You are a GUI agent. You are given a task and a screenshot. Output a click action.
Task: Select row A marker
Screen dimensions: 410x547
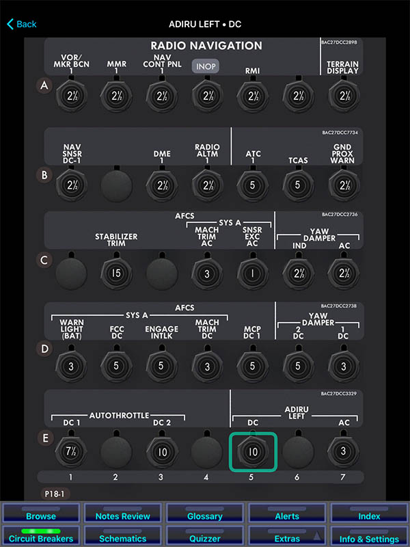(44, 87)
